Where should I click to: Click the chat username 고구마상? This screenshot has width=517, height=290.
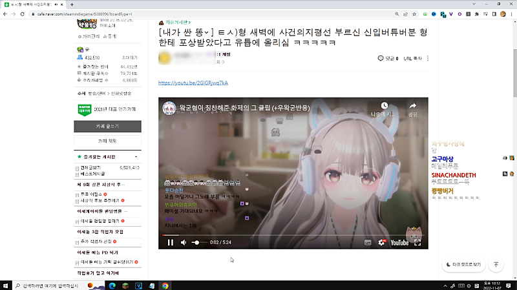[442, 159]
